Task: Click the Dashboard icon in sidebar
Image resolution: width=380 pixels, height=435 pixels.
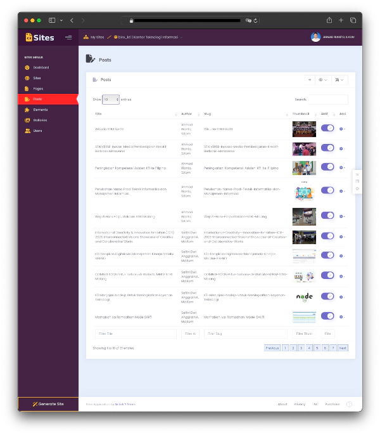Action: coord(27,67)
